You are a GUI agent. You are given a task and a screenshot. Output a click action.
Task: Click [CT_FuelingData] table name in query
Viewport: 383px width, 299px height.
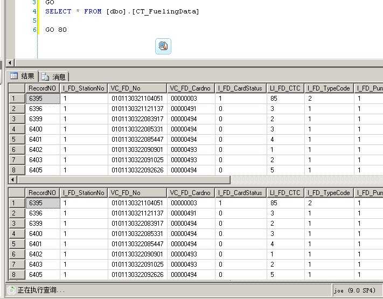click(x=165, y=11)
